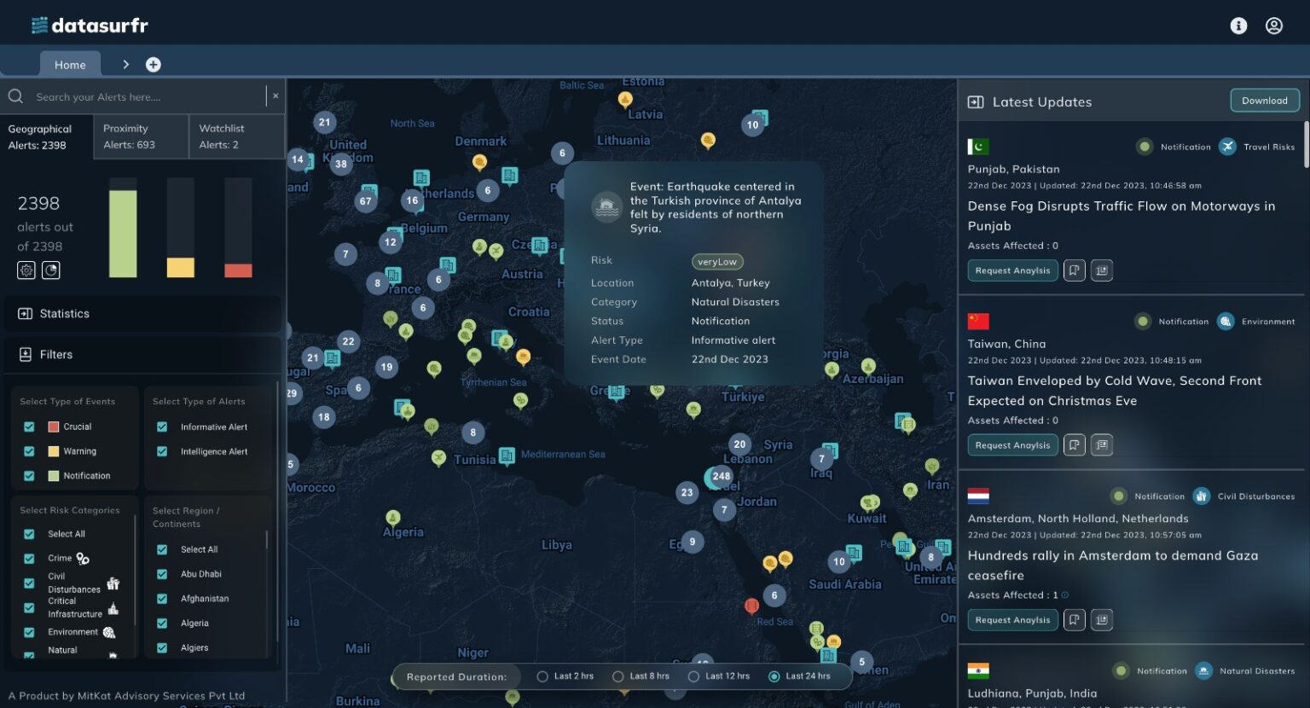
Task: Toggle the Crime risk category checkbox
Action: click(x=29, y=559)
